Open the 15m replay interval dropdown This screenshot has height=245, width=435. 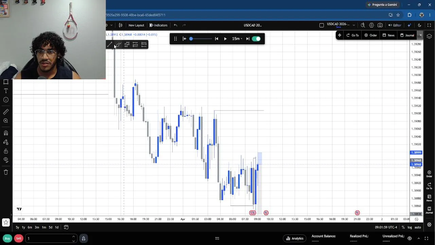pos(237,39)
